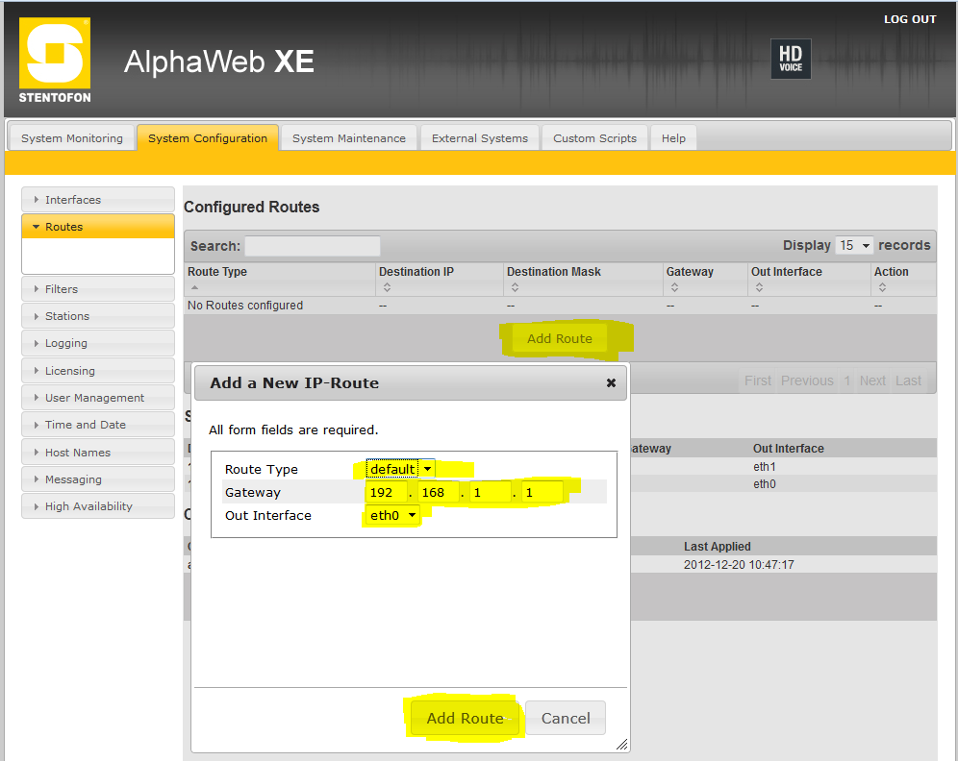Close the Add a New IP-Route dialog
The image size is (958, 761).
tap(611, 382)
